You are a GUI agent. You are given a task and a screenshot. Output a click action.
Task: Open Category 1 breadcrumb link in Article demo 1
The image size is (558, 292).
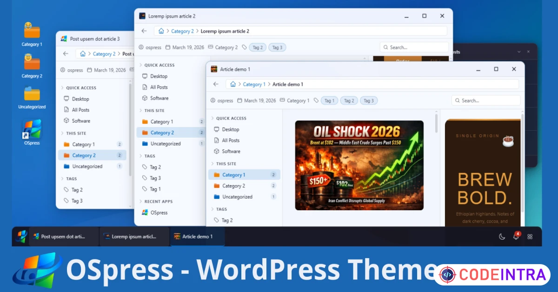254,84
